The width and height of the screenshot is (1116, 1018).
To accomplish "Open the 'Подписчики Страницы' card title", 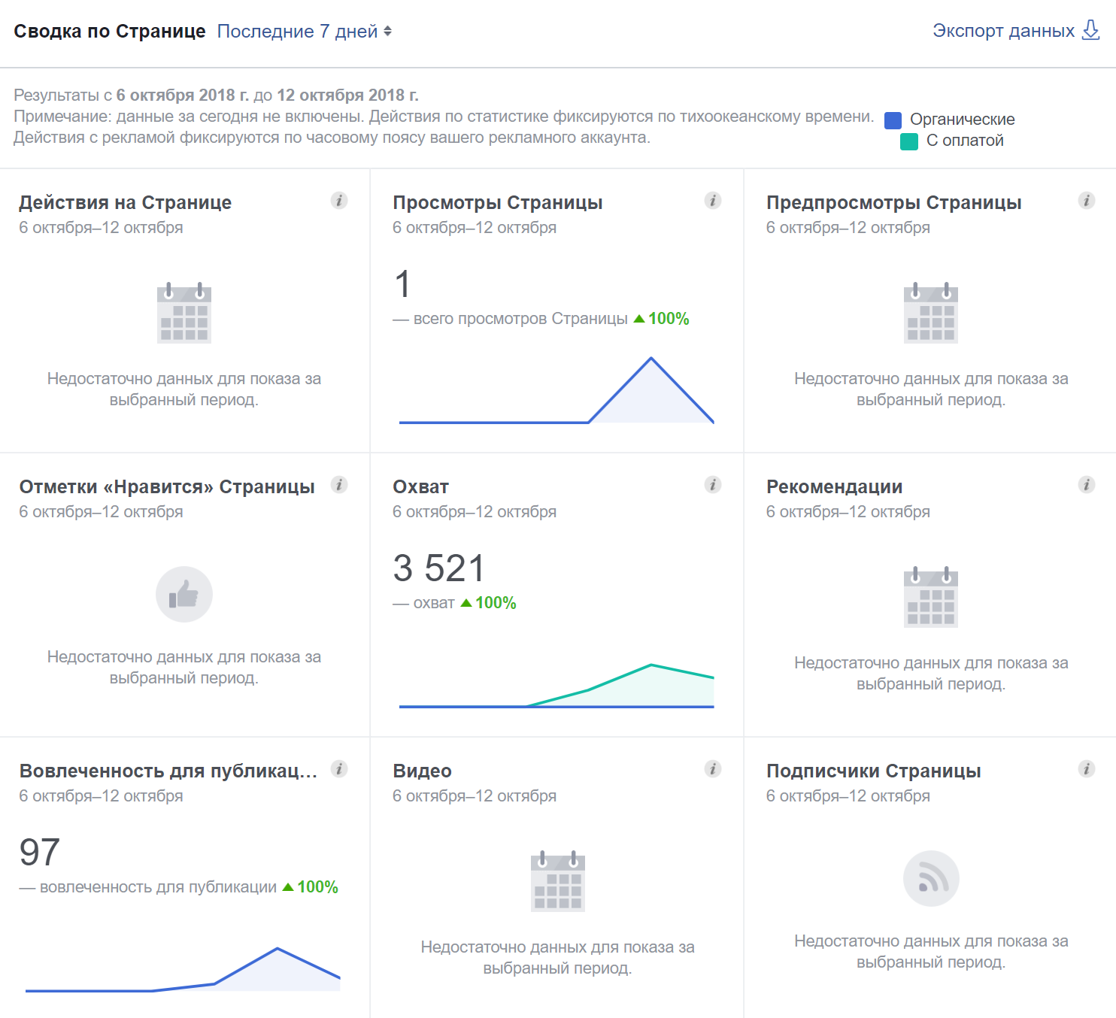I will [x=874, y=771].
